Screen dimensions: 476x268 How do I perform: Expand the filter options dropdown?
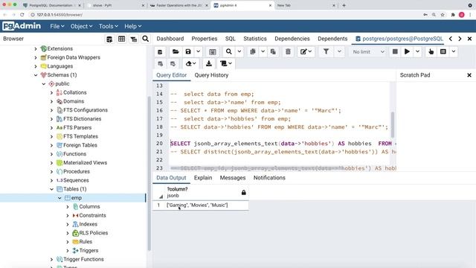pos(339,52)
